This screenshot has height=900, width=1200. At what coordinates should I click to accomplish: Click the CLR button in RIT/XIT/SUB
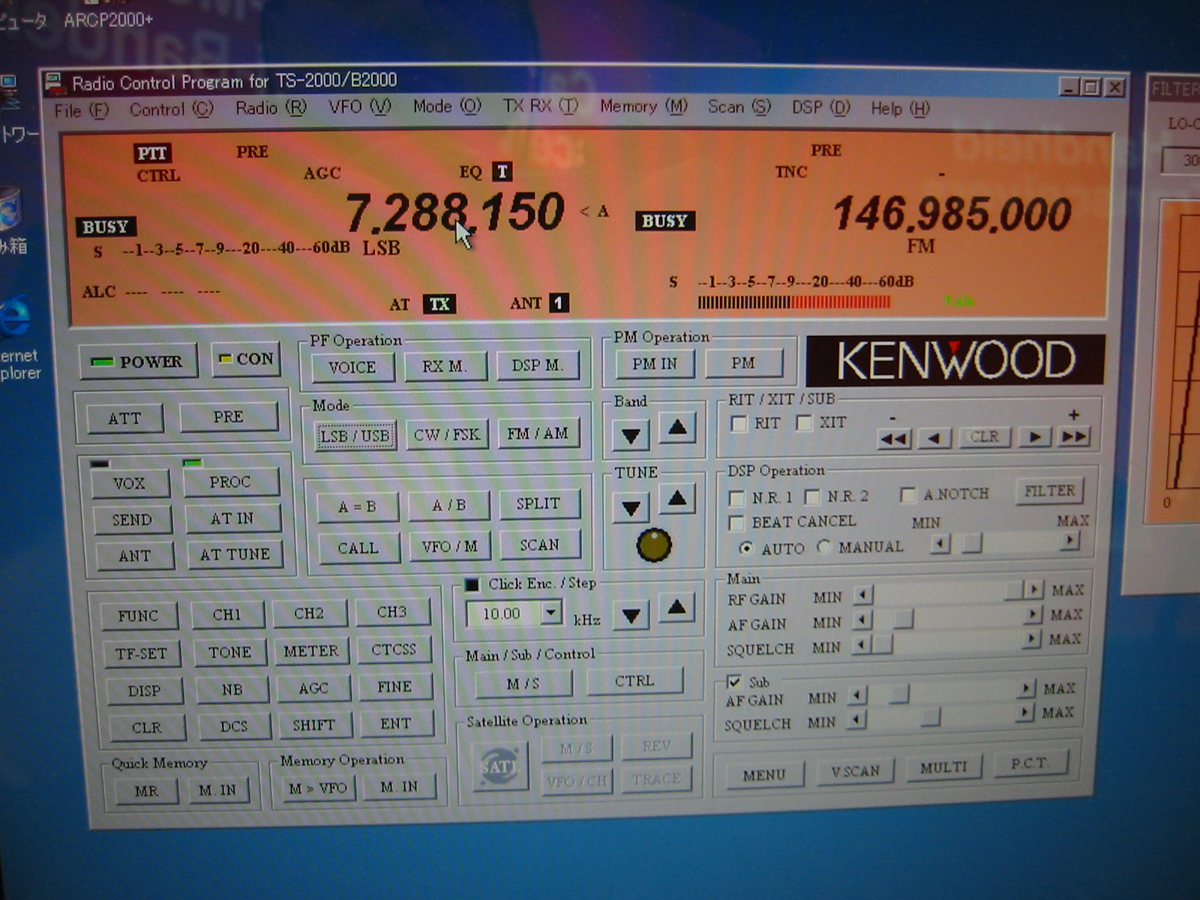pyautogui.click(x=984, y=436)
